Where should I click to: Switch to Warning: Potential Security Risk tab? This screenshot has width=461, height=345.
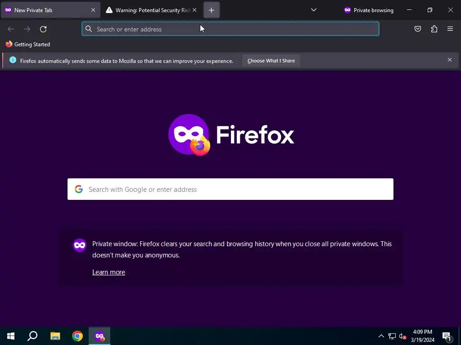coord(151,10)
